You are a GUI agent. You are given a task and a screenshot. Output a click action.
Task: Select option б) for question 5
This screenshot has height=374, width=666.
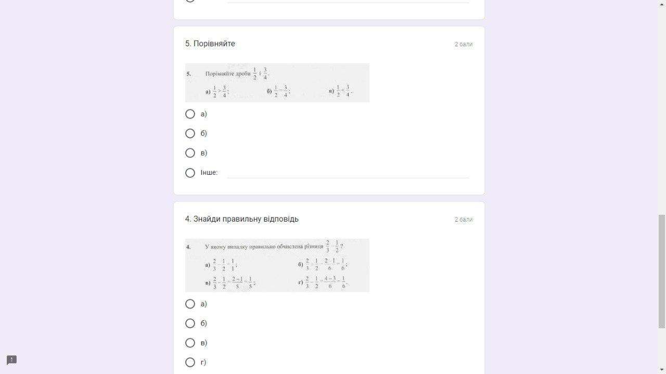click(190, 134)
